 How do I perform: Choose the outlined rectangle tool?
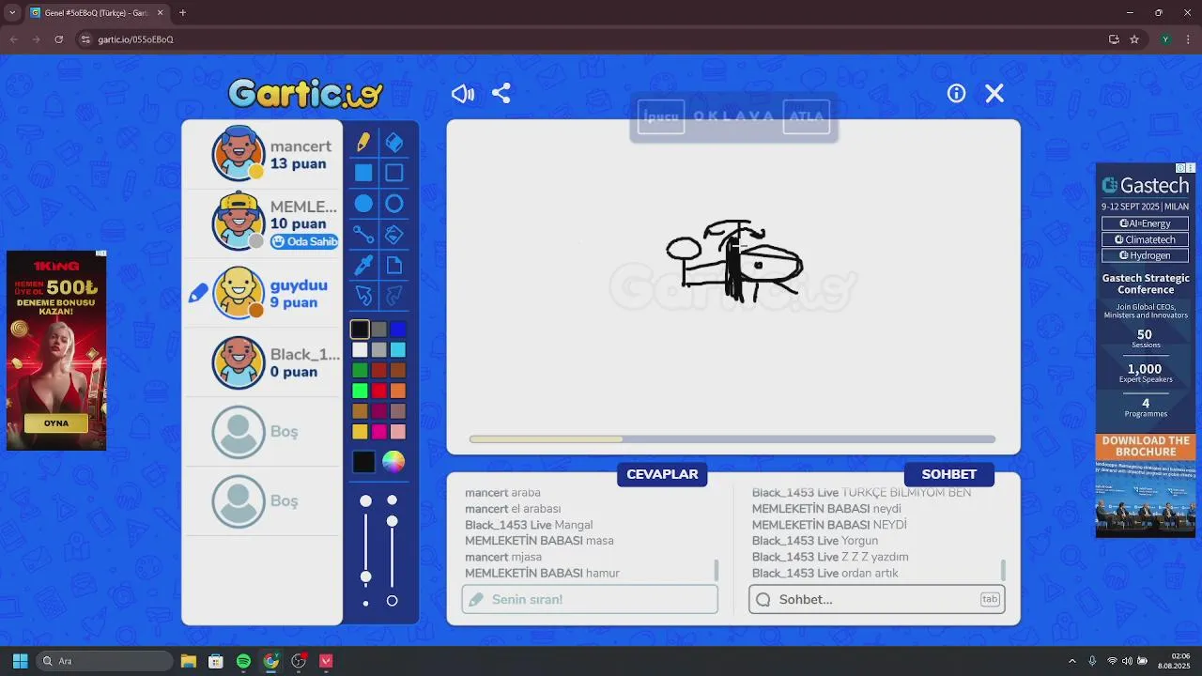394,173
